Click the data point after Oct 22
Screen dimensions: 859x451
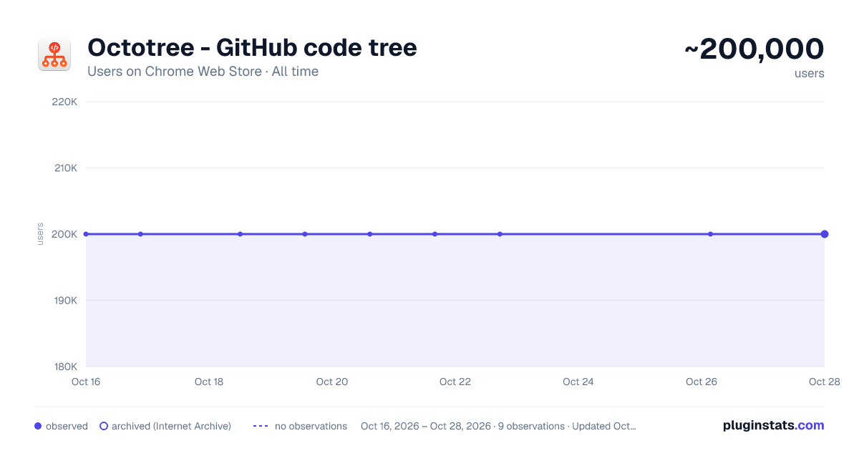point(500,234)
